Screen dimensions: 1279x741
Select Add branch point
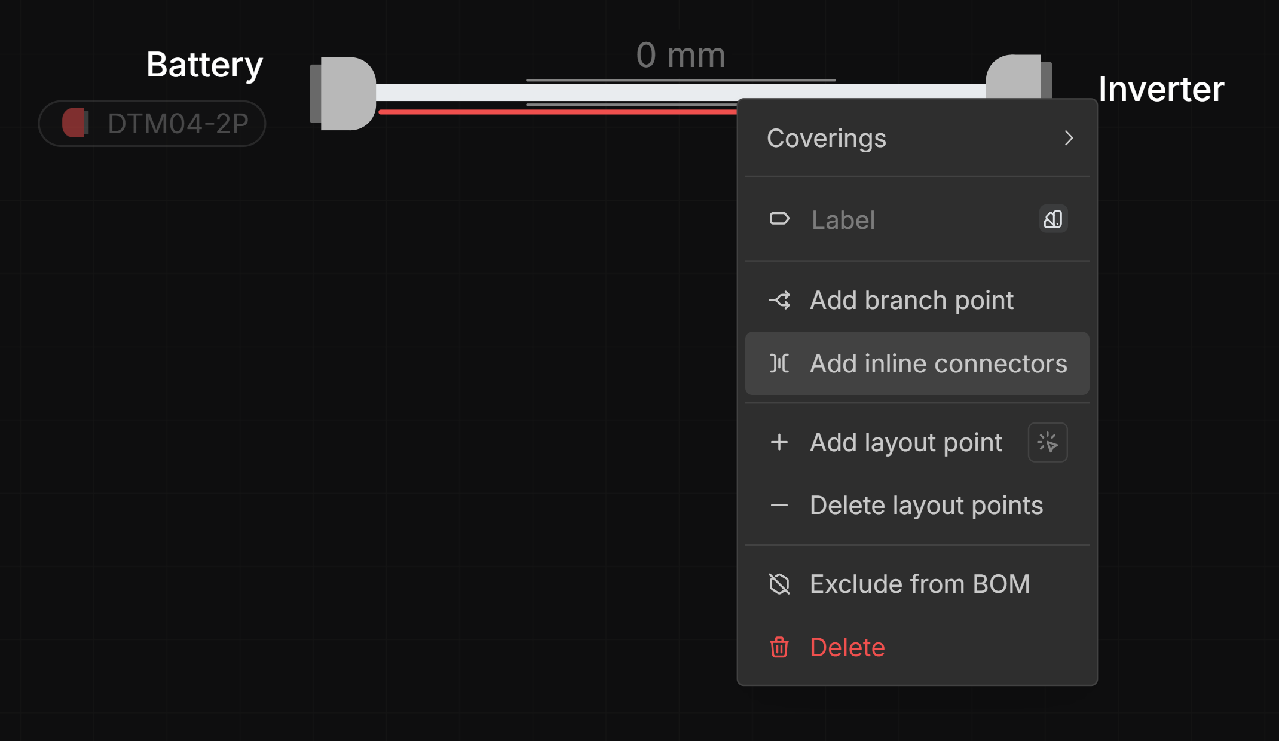[911, 300]
